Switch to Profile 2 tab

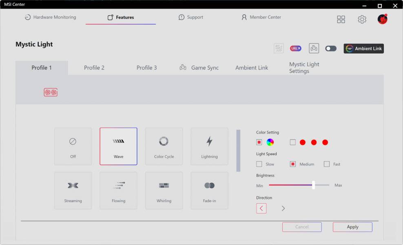pyautogui.click(x=94, y=68)
